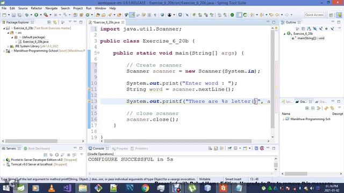Screen dimensions: 344x193
Task: Click the New Java Class green icon
Action: 88,14
